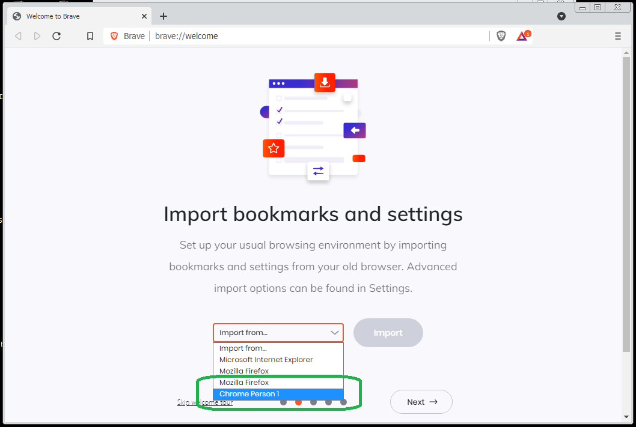Image resolution: width=636 pixels, height=427 pixels.
Task: Click the Import button
Action: click(x=388, y=333)
